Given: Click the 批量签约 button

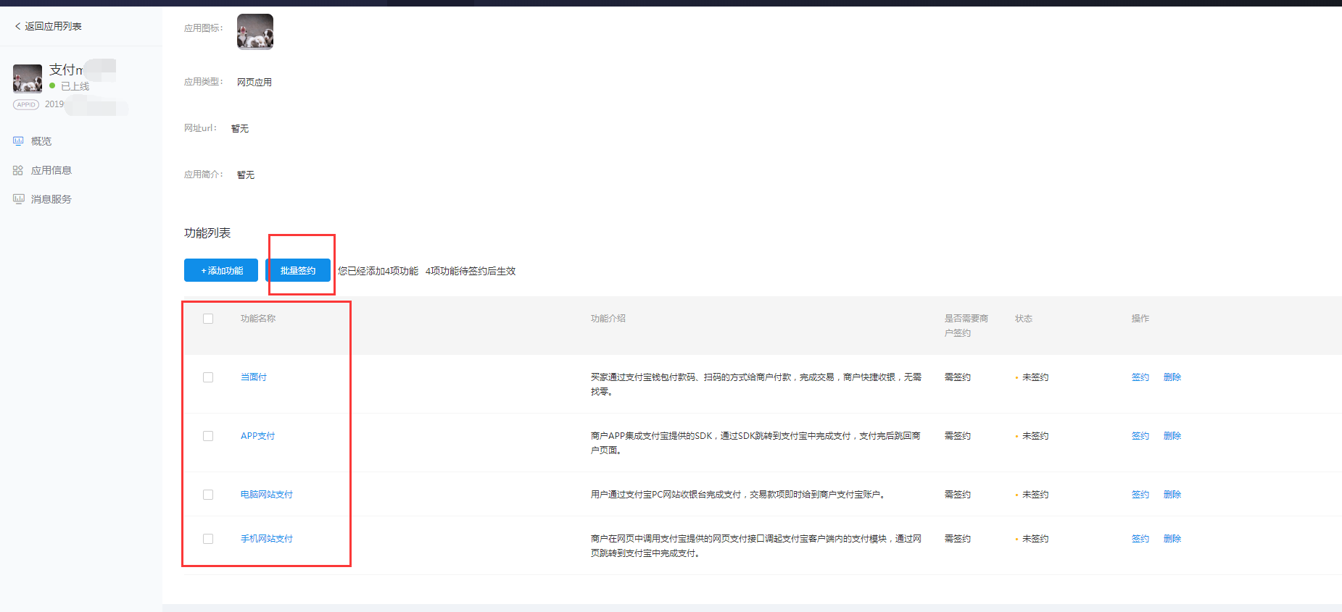Looking at the screenshot, I should click(298, 270).
